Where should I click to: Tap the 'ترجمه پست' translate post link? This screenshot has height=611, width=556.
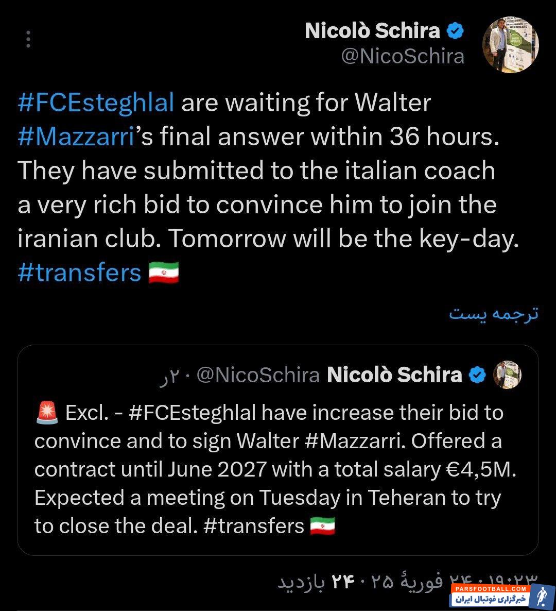click(493, 313)
